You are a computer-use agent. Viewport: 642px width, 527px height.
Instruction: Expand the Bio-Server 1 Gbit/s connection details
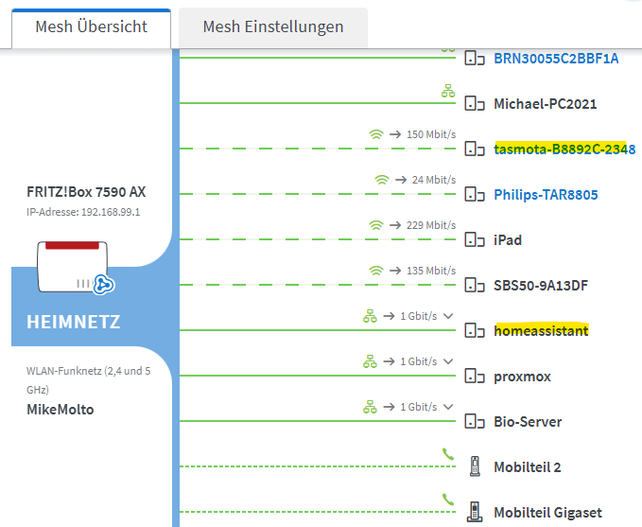pos(448,408)
